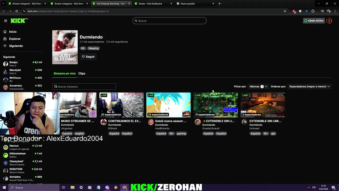Screen dimensions: 339x191
Task: Open title CONTINUAMOS EL EX...
Action: pos(124,121)
